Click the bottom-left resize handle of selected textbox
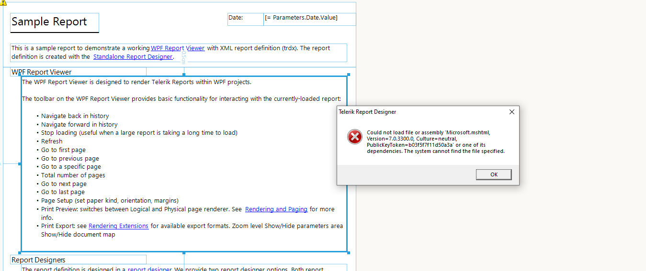Image resolution: width=646 pixels, height=271 pixels. point(20,252)
